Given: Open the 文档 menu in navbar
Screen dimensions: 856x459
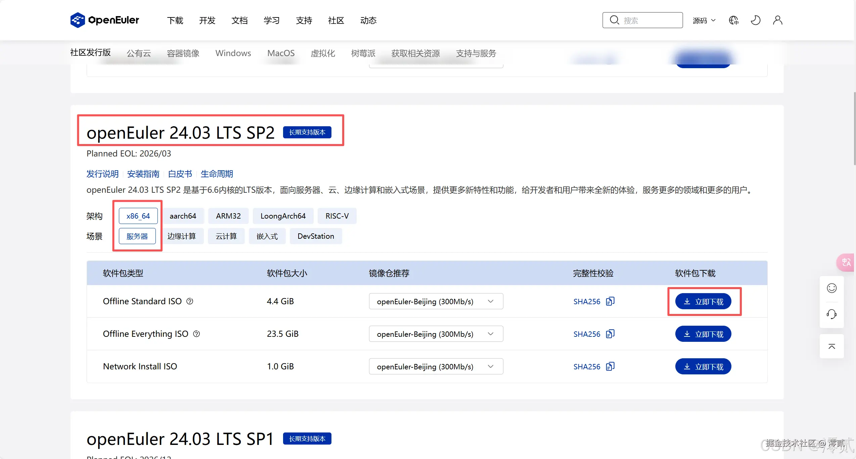Looking at the screenshot, I should 239,20.
